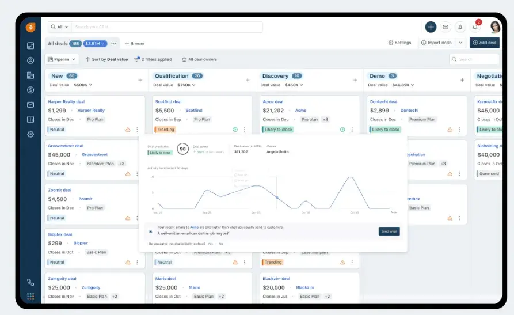Click the highlighted data point on activity chart
The height and width of the screenshot is (315, 514).
coord(277,198)
